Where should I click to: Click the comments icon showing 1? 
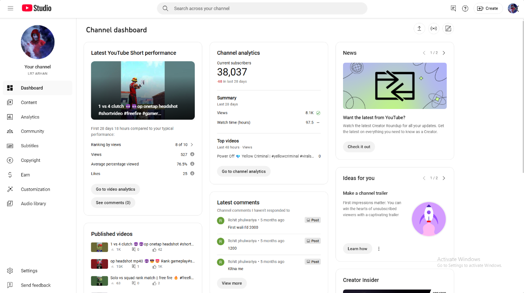tap(134, 267)
